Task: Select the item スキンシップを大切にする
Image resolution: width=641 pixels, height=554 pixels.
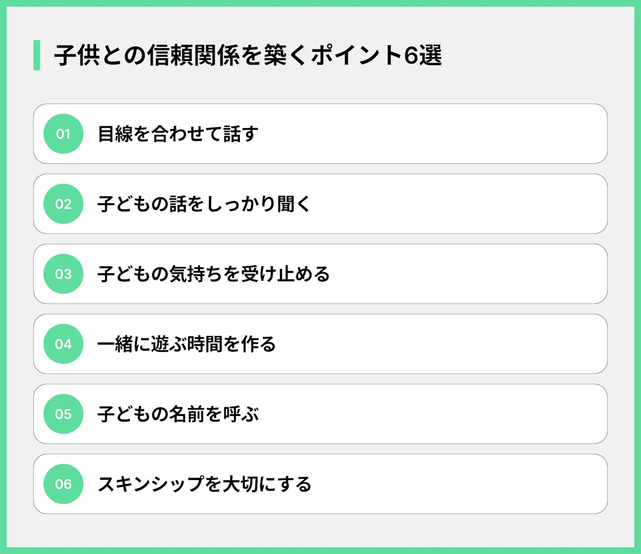Action: coord(204,484)
